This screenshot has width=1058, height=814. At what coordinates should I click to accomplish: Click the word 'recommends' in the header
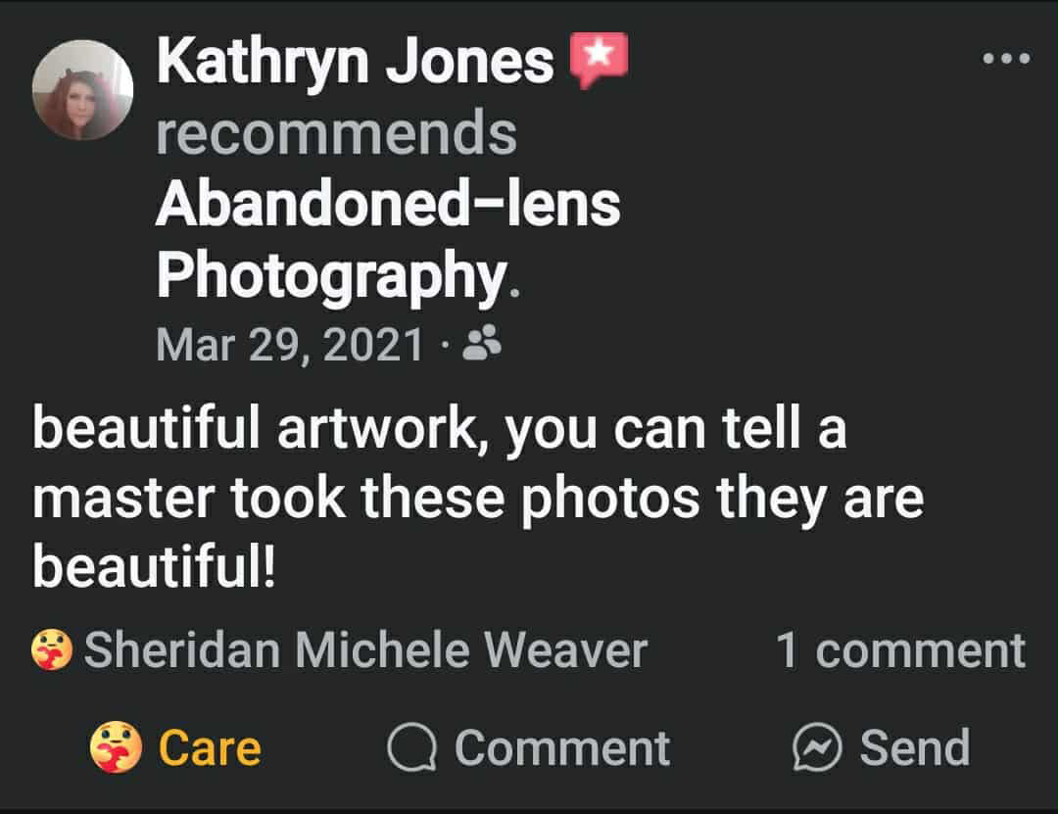coord(336,133)
